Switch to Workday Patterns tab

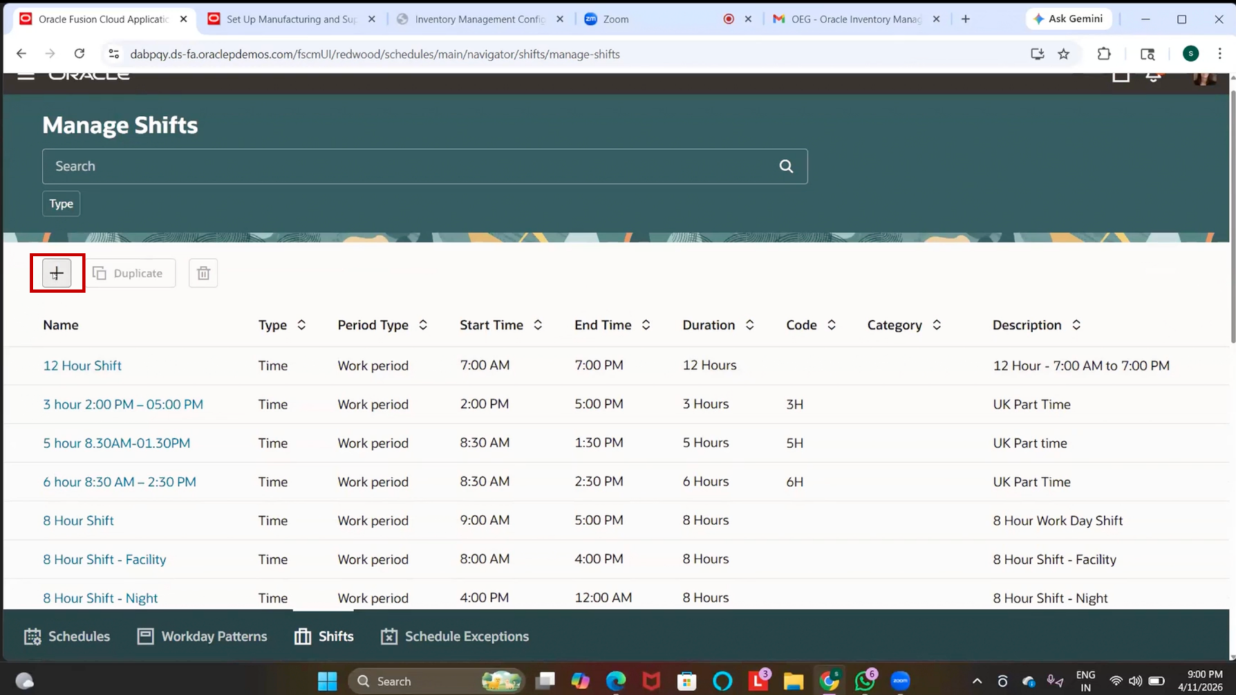(202, 636)
